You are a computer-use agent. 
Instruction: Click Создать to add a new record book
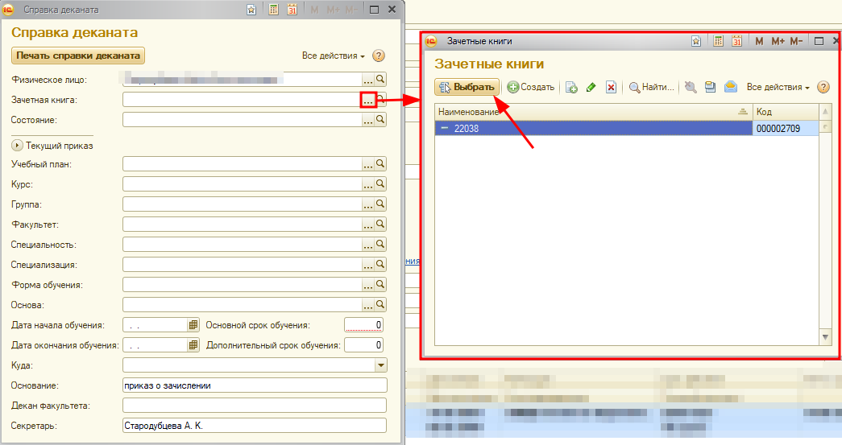(531, 87)
